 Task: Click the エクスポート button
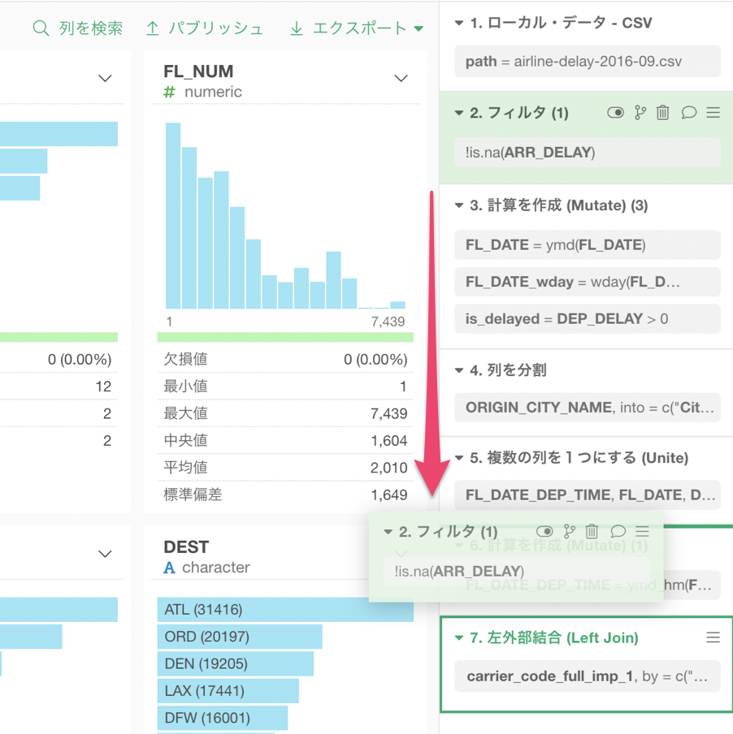359,28
